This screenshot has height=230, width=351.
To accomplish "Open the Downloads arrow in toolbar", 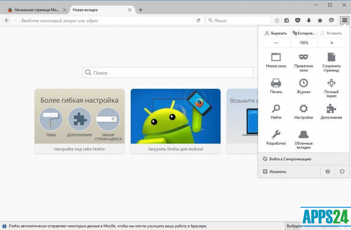I will click(x=309, y=21).
